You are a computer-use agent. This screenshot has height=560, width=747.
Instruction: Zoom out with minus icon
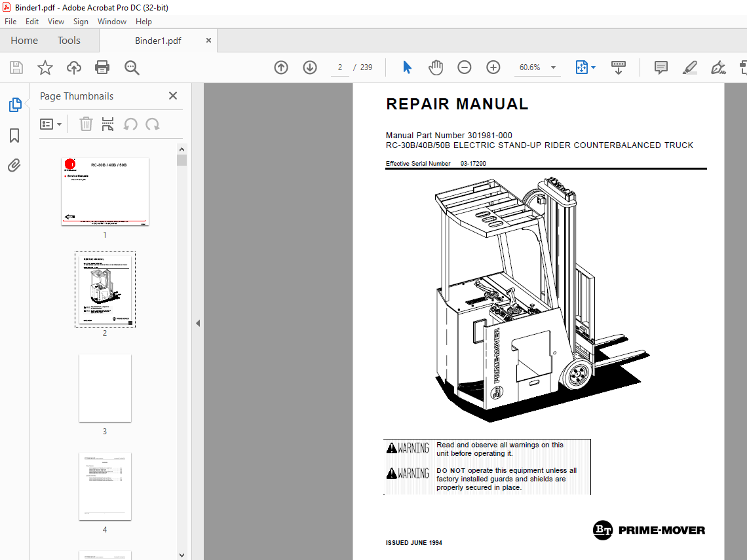click(x=464, y=67)
